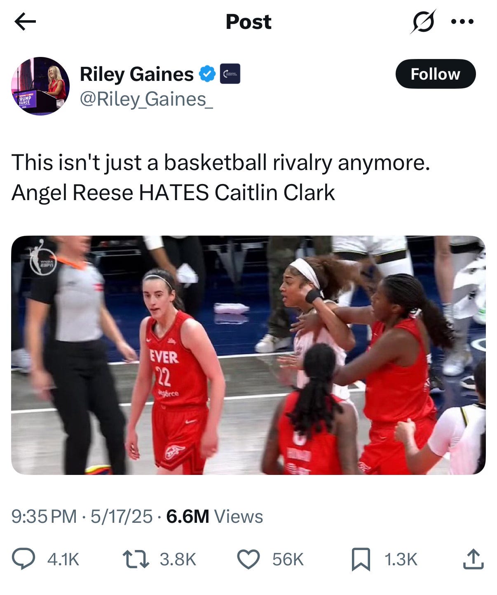Open the three-dot more options menu
The width and height of the screenshot is (497, 595).
pyautogui.click(x=463, y=21)
